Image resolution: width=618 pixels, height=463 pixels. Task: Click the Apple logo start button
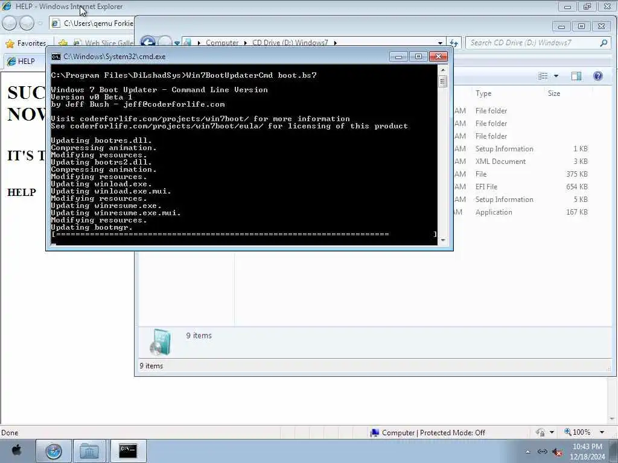click(x=16, y=450)
